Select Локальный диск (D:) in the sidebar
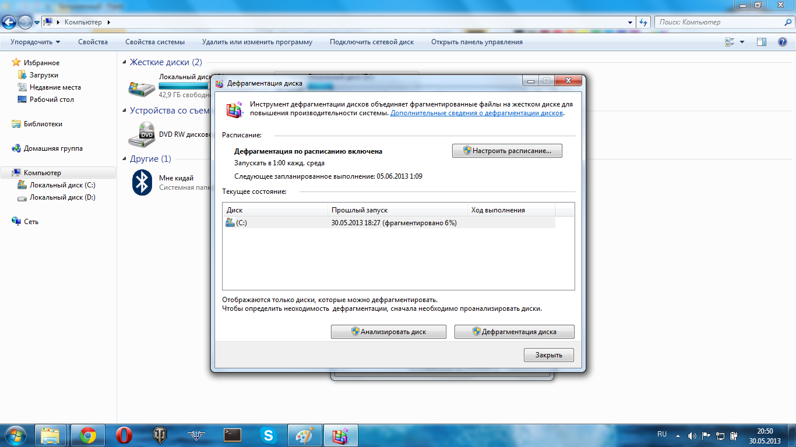796x447 pixels. pyautogui.click(x=62, y=197)
